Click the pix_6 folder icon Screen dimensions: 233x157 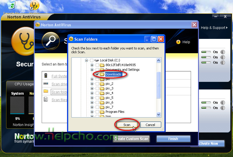102,103
